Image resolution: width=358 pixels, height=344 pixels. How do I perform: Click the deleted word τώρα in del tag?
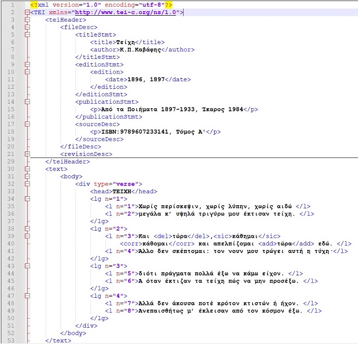[180, 236]
